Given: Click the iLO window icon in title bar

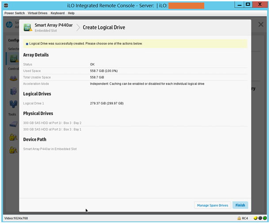Looking at the screenshot, I should coord(6,5).
